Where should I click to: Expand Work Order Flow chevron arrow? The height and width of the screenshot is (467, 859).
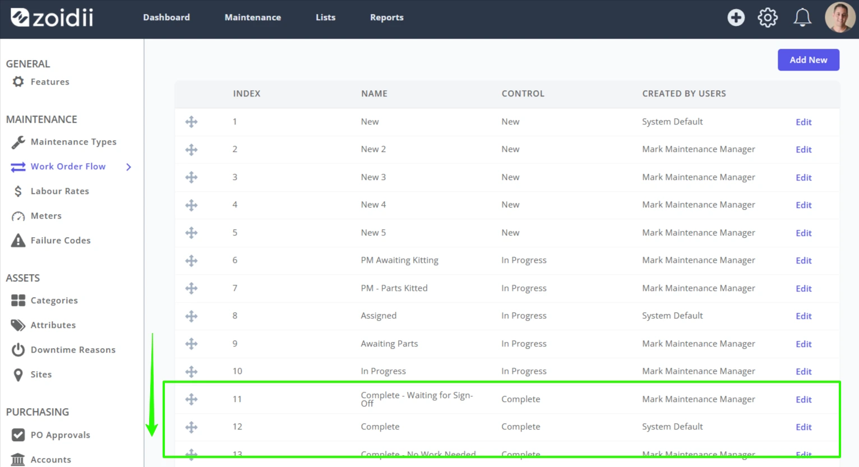pos(129,167)
